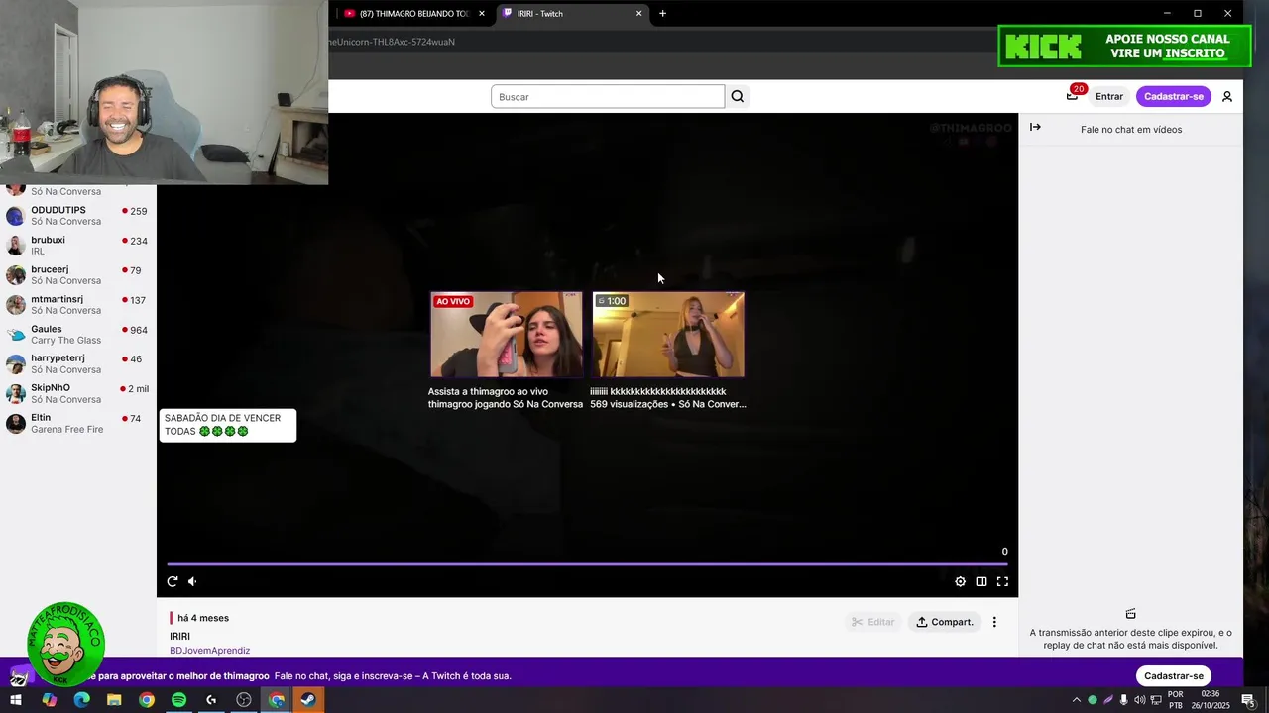Click the Compart. share button
Image resolution: width=1269 pixels, height=713 pixels.
pyautogui.click(x=944, y=622)
